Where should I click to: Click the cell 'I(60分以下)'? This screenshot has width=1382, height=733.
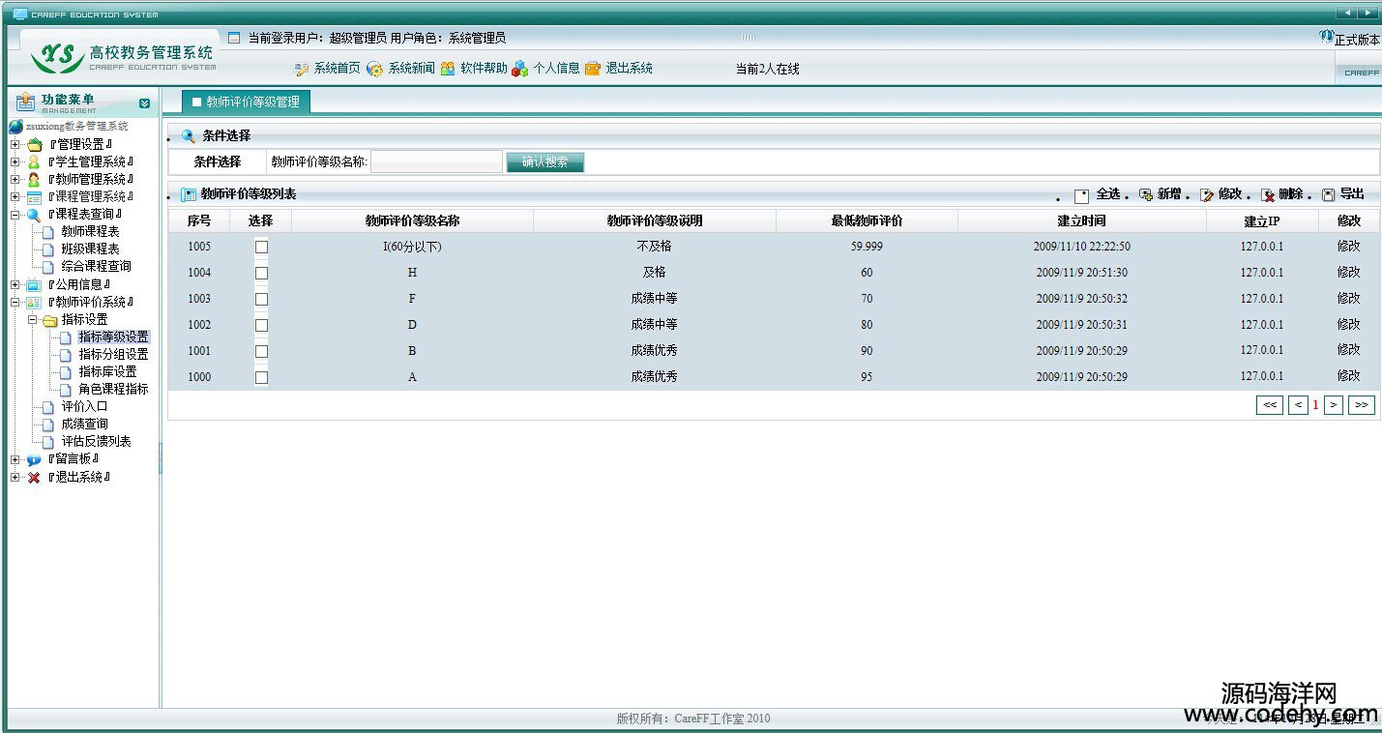[x=412, y=247]
